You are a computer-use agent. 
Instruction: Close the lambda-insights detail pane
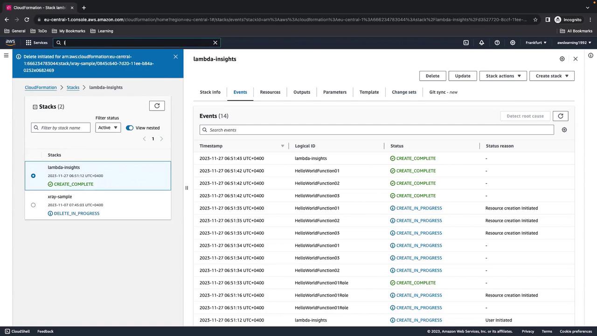576,59
